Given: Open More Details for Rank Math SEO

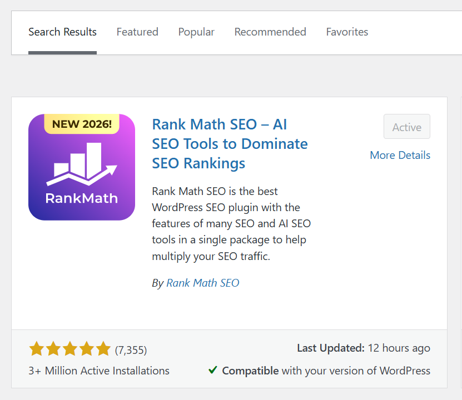Looking at the screenshot, I should (400, 155).
